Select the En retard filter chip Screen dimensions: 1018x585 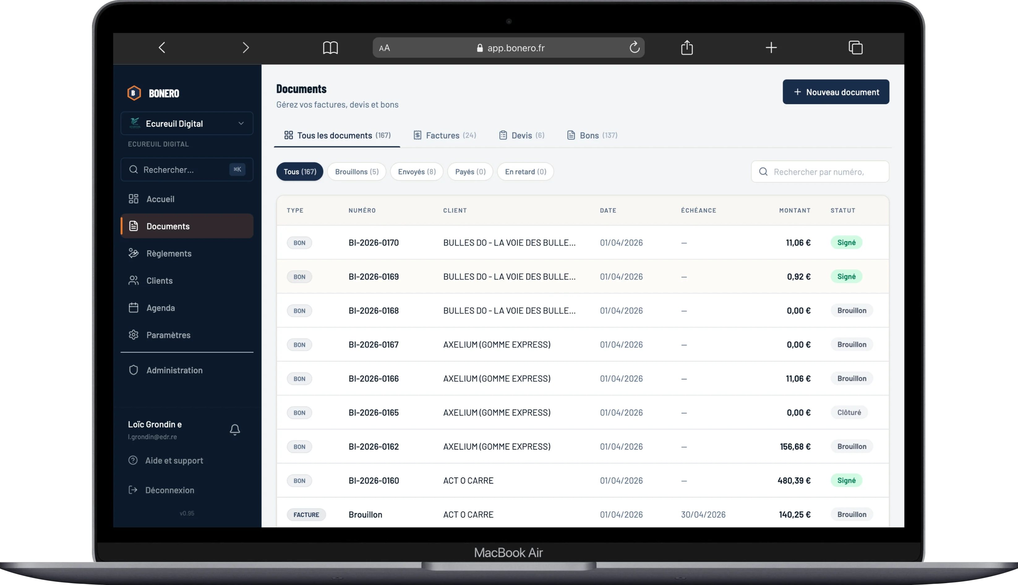tap(525, 172)
